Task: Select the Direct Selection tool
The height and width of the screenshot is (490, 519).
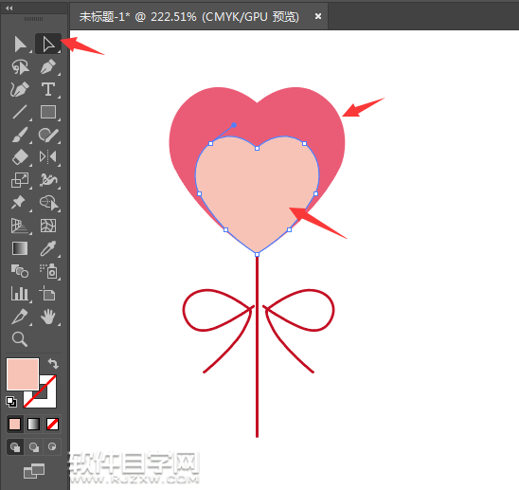Action: (48, 44)
